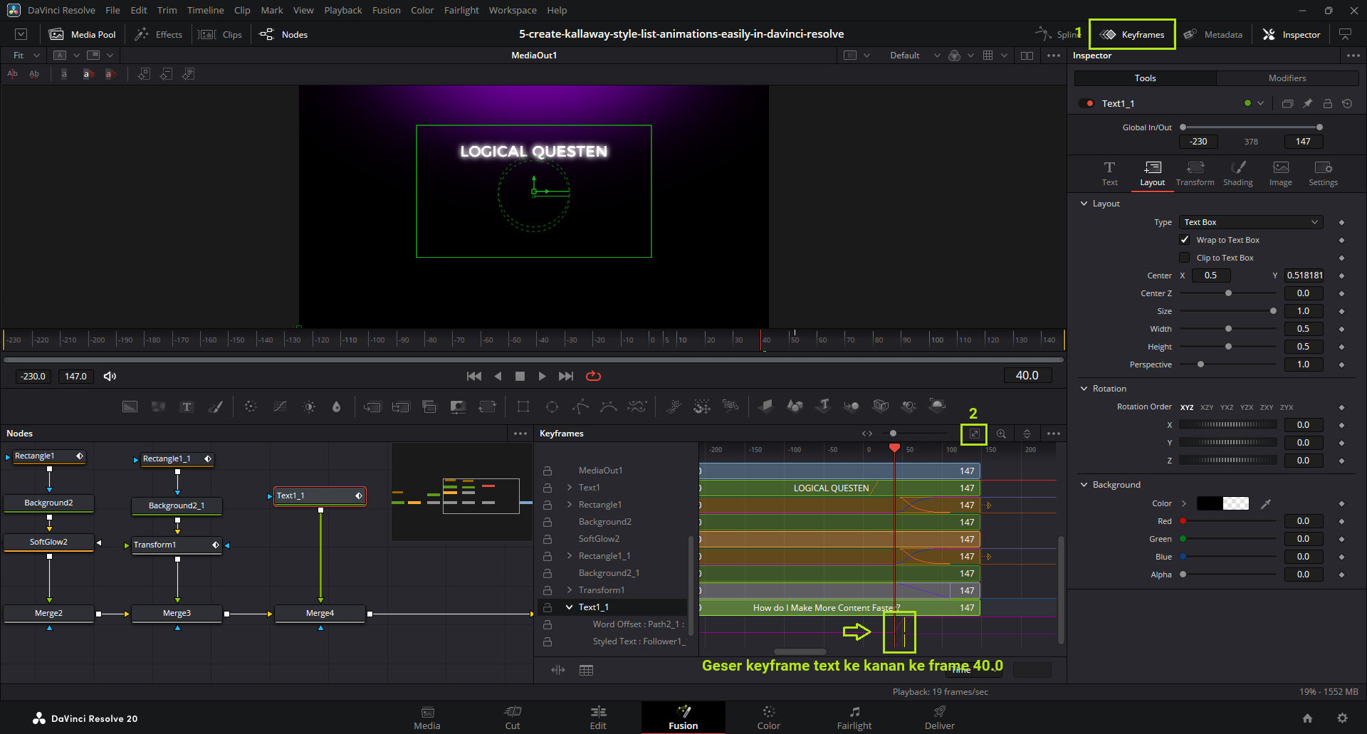Image resolution: width=1367 pixels, height=734 pixels.
Task: Go to the Deliver page
Action: [x=939, y=717]
